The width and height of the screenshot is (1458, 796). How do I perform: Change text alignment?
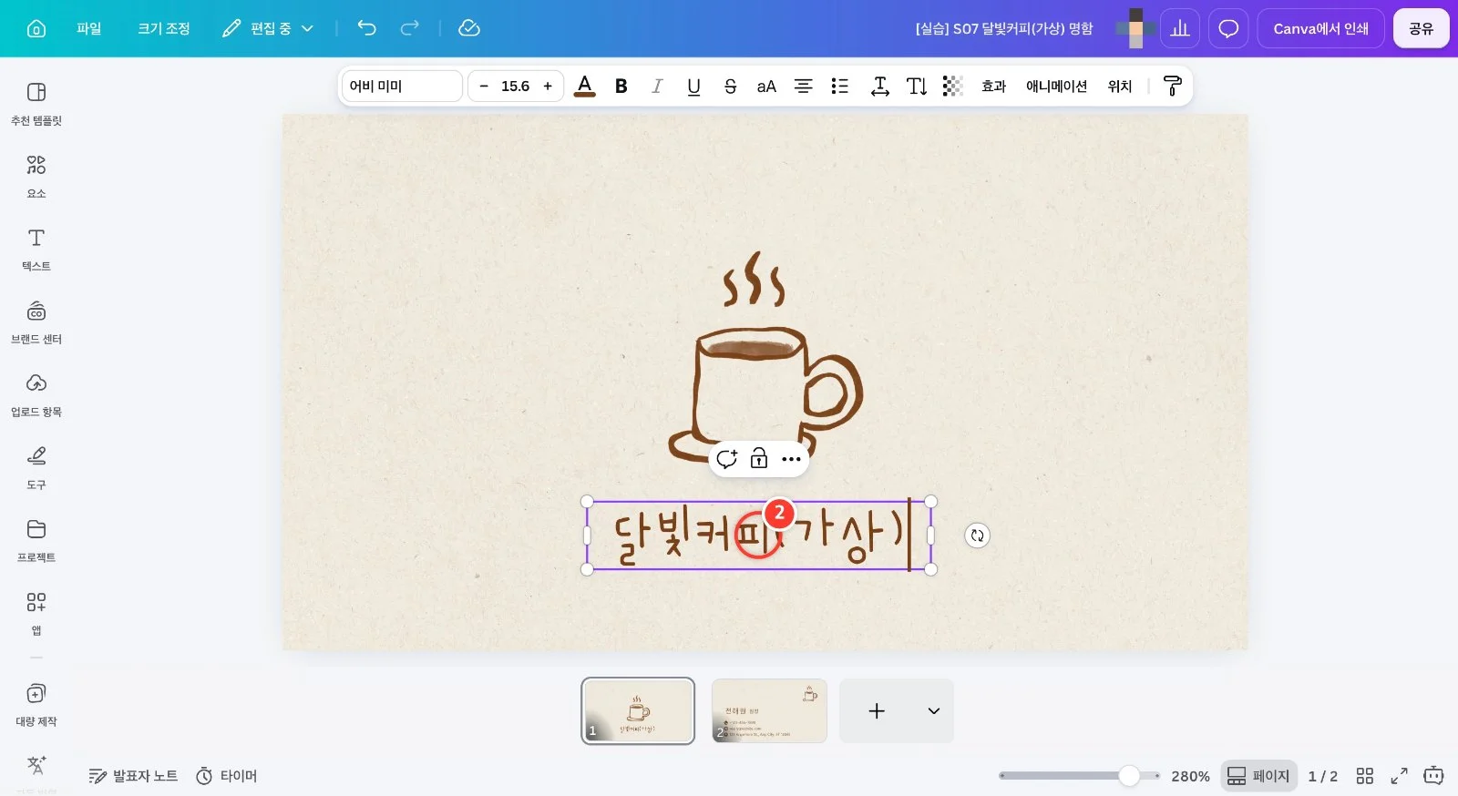click(803, 86)
